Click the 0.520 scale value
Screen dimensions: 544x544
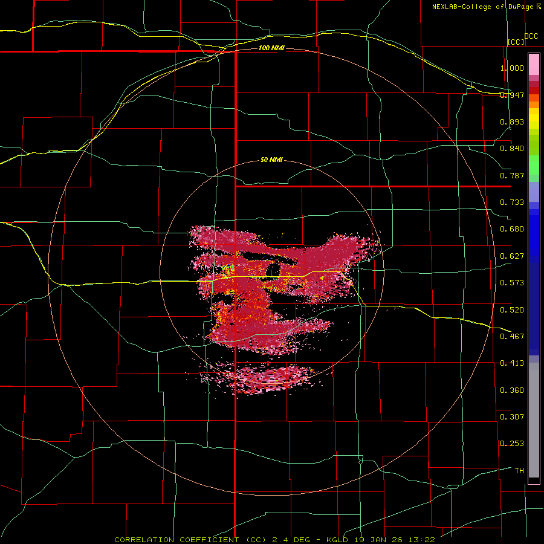coord(512,310)
